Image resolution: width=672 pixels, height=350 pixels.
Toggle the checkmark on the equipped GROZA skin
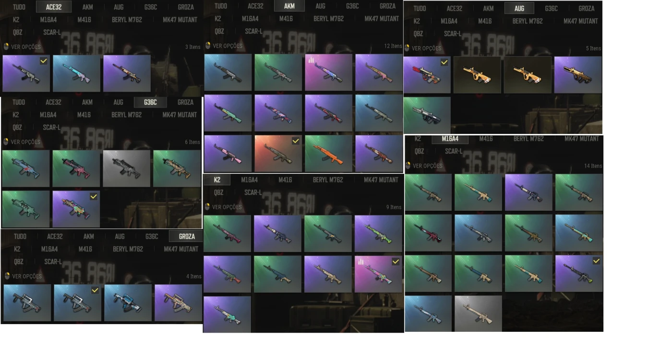coord(95,290)
